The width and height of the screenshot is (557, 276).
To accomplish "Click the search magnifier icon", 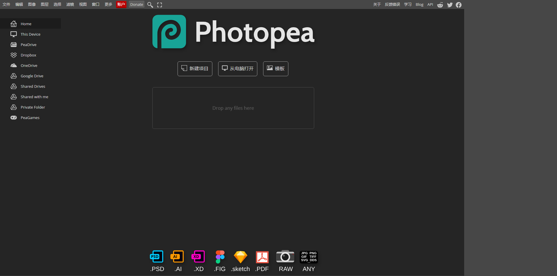I will (x=150, y=5).
